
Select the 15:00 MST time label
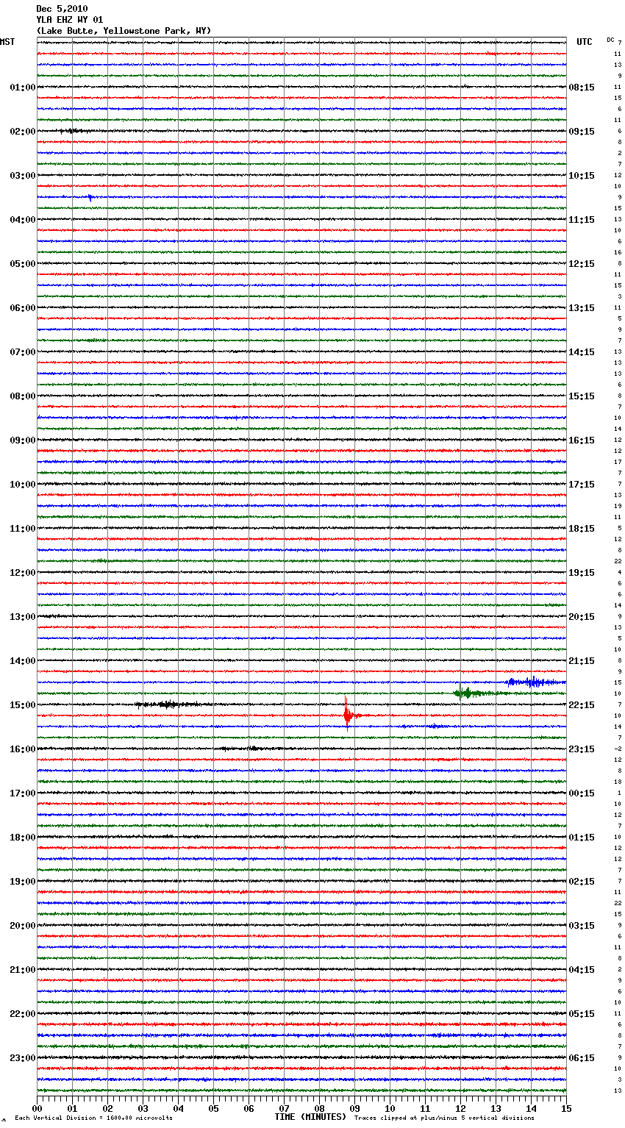point(23,705)
